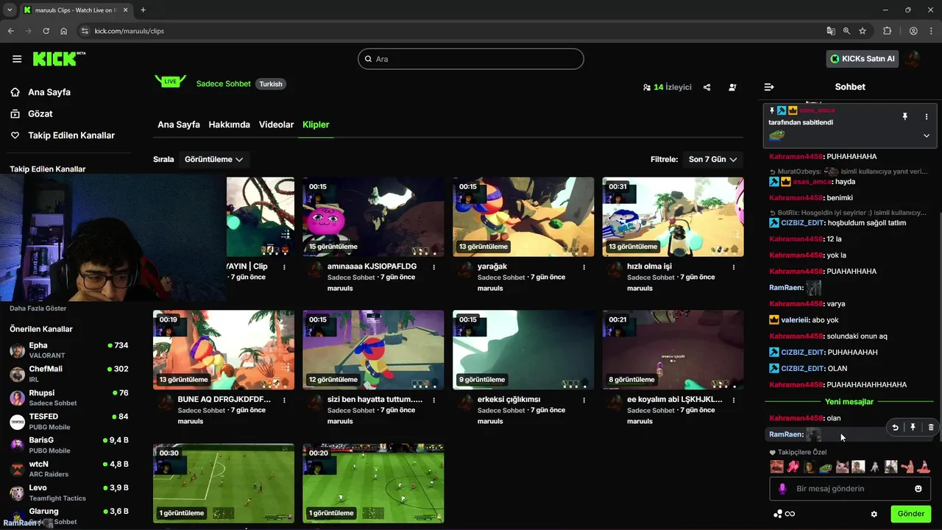Delete RamRaen's message with trash icon
Image resolution: width=942 pixels, height=530 pixels.
point(931,427)
